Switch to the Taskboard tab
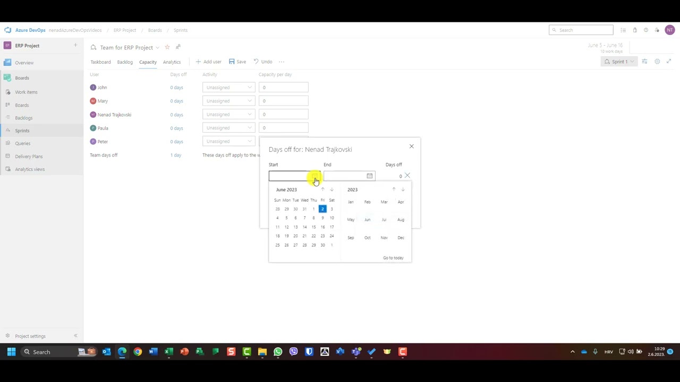The width and height of the screenshot is (680, 382). 100,62
